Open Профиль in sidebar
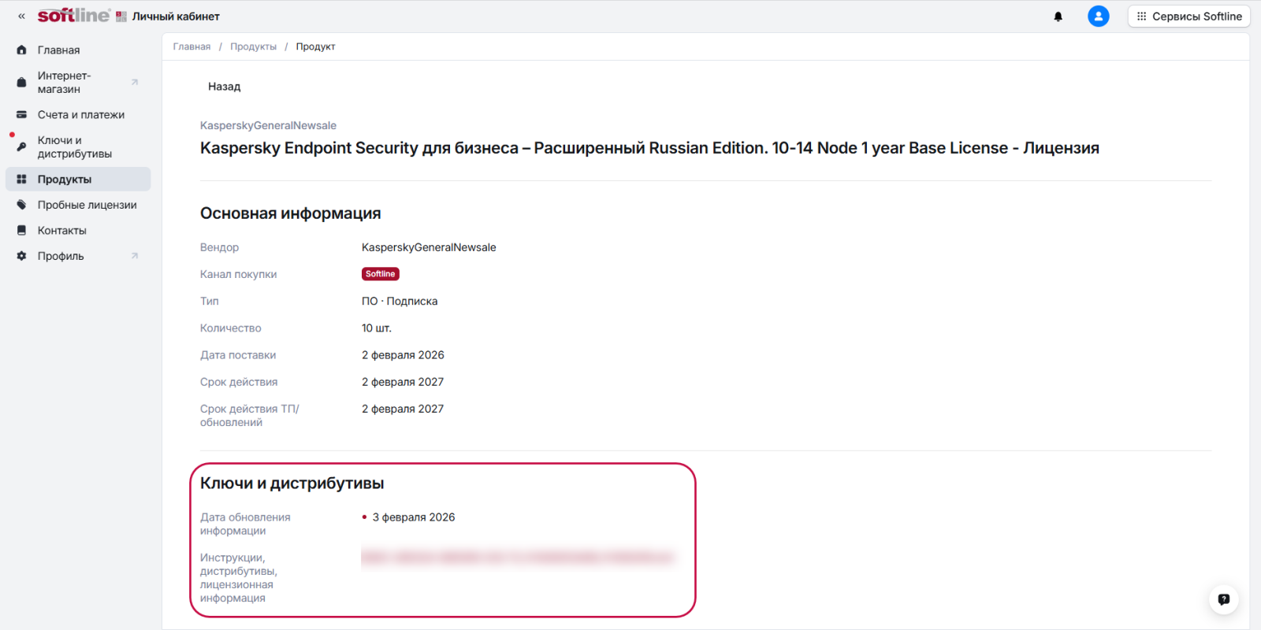Screen dimensions: 1261x630 pos(61,256)
